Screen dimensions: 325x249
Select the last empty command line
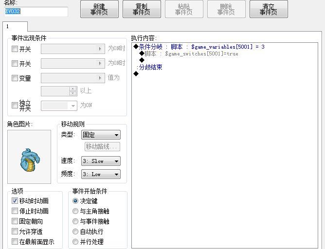(136, 74)
